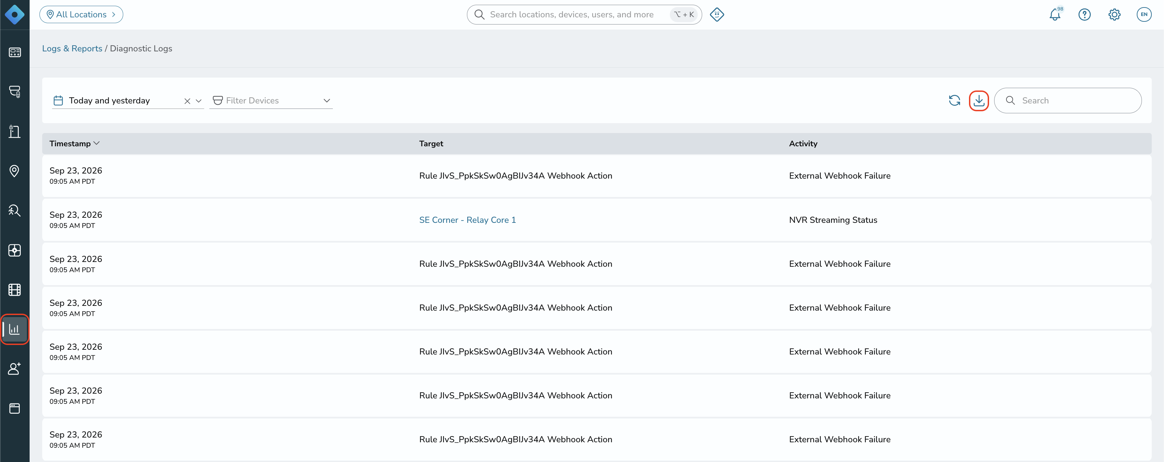
Task: Click the logs Search input field
Action: tap(1068, 100)
